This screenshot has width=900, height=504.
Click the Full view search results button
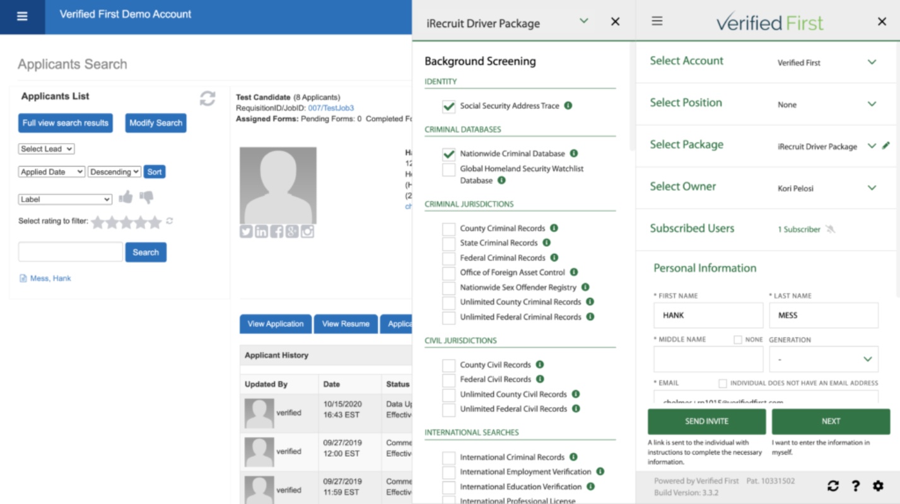(x=66, y=123)
